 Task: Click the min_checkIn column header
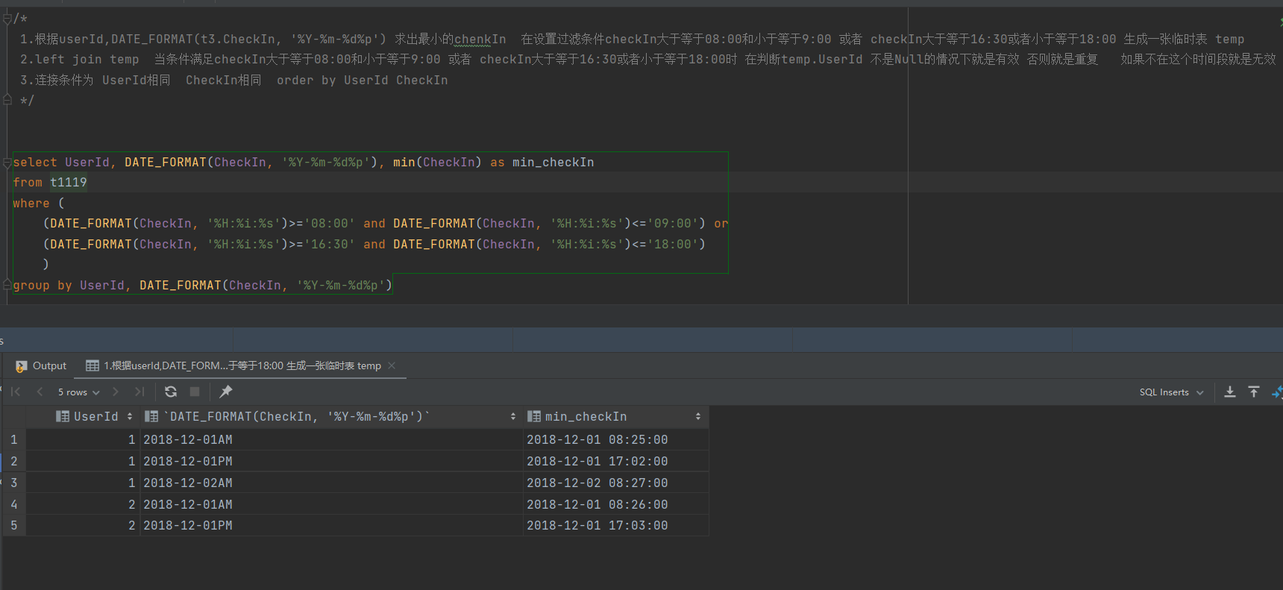click(x=615, y=416)
